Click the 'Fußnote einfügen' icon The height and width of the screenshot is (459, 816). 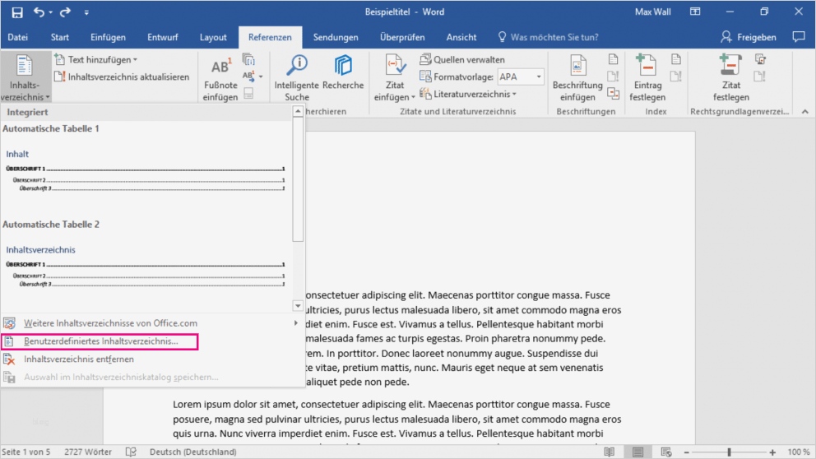click(x=220, y=78)
